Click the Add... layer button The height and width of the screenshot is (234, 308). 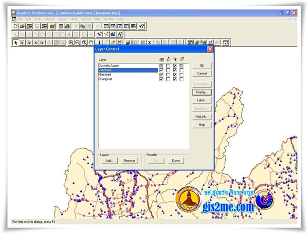(x=109, y=160)
